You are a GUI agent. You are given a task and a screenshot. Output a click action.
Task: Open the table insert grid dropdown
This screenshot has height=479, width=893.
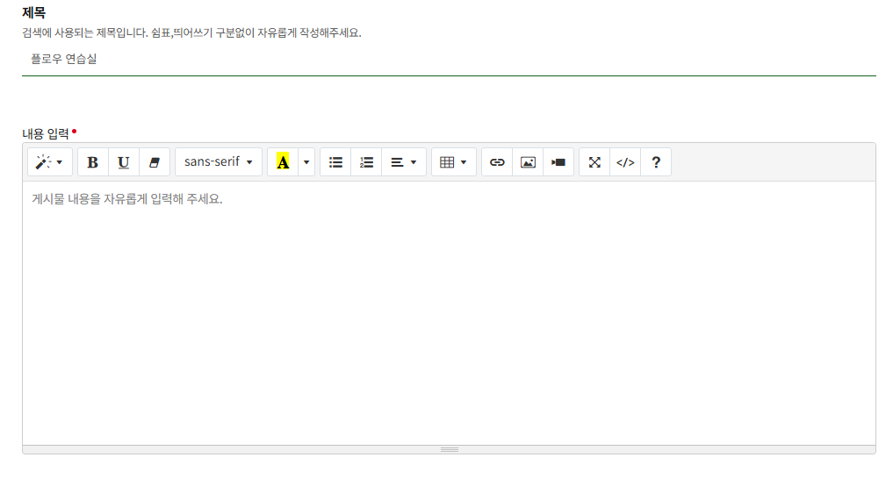click(453, 162)
